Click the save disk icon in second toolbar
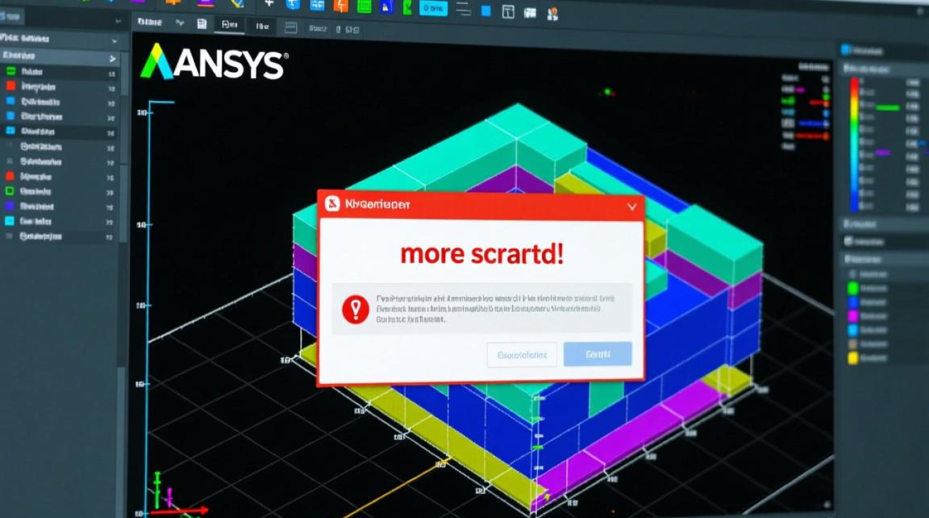Image resolution: width=929 pixels, height=518 pixels. click(x=202, y=24)
